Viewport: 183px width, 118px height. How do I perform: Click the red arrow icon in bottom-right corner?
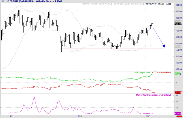(179, 116)
